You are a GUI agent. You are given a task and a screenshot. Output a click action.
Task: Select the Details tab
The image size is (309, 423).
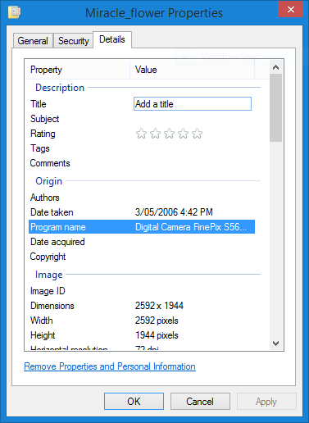tap(112, 39)
